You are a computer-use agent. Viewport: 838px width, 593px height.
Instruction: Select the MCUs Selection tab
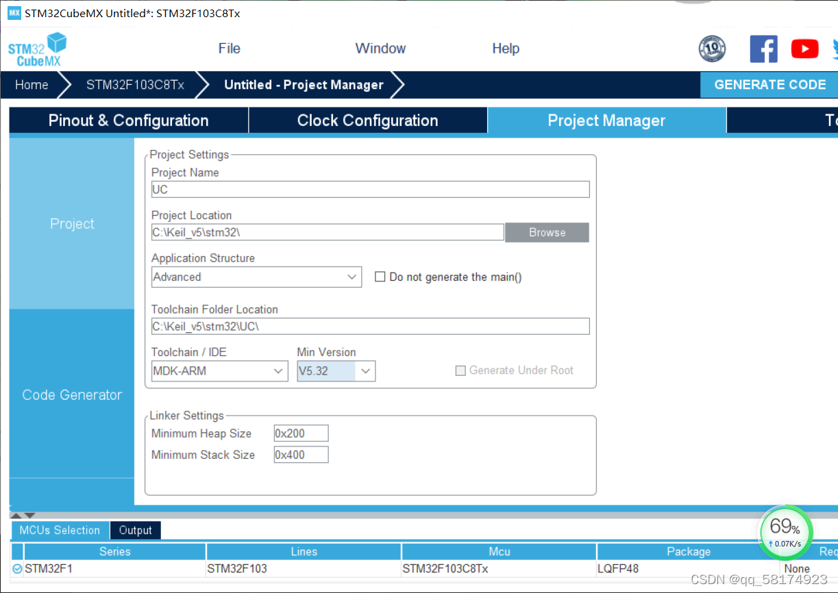[x=60, y=530]
